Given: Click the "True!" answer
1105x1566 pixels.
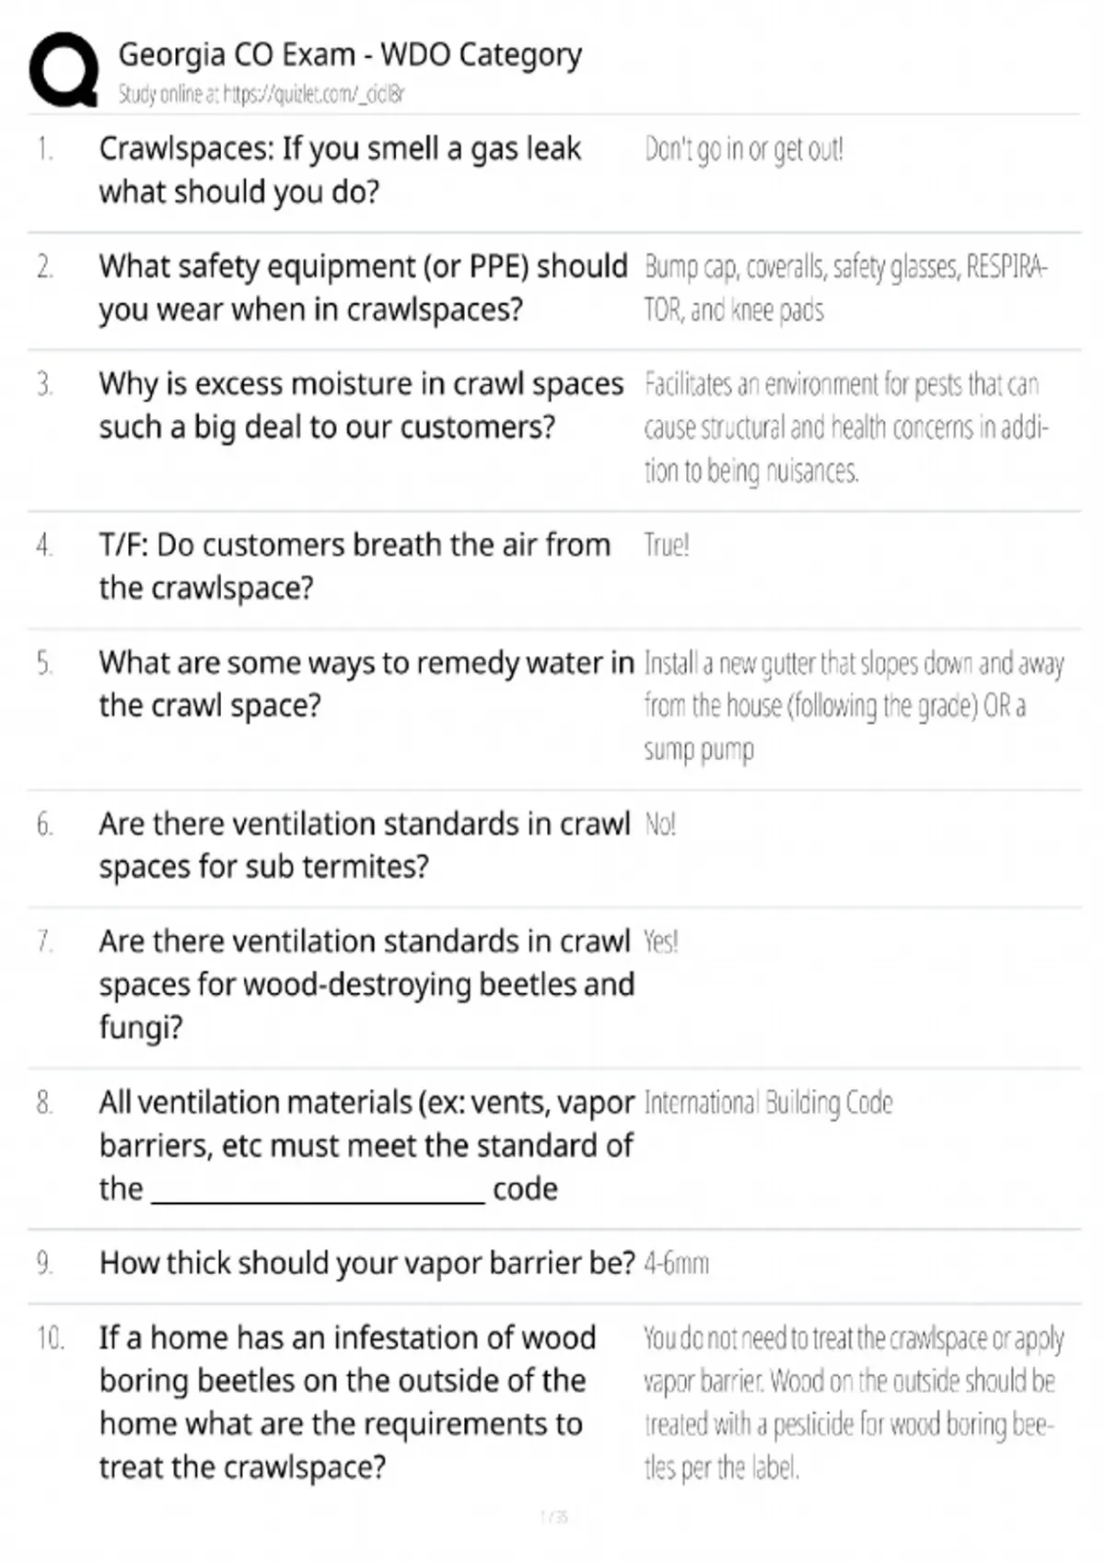Looking at the screenshot, I should point(667,545).
